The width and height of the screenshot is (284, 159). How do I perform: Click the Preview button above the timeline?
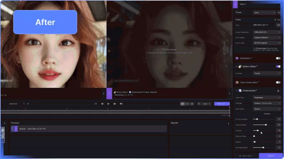220,104
